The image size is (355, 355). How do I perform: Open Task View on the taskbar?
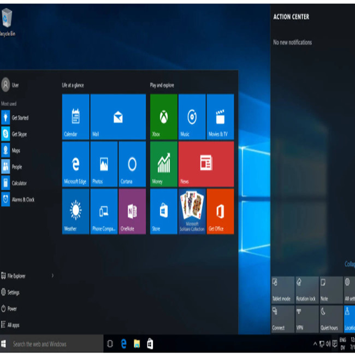pyautogui.click(x=110, y=344)
